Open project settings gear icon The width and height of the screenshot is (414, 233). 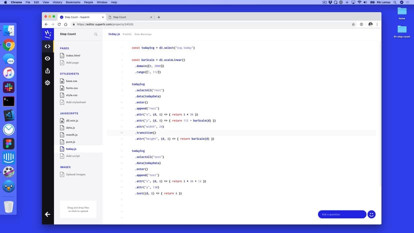click(x=47, y=82)
